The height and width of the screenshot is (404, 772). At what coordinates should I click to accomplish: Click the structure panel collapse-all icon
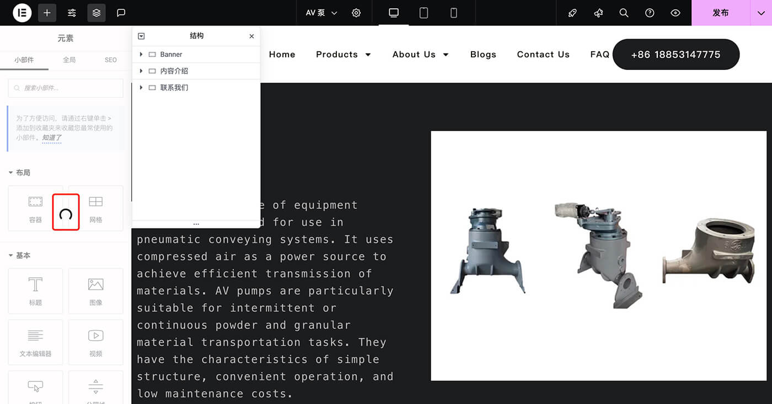tap(141, 36)
